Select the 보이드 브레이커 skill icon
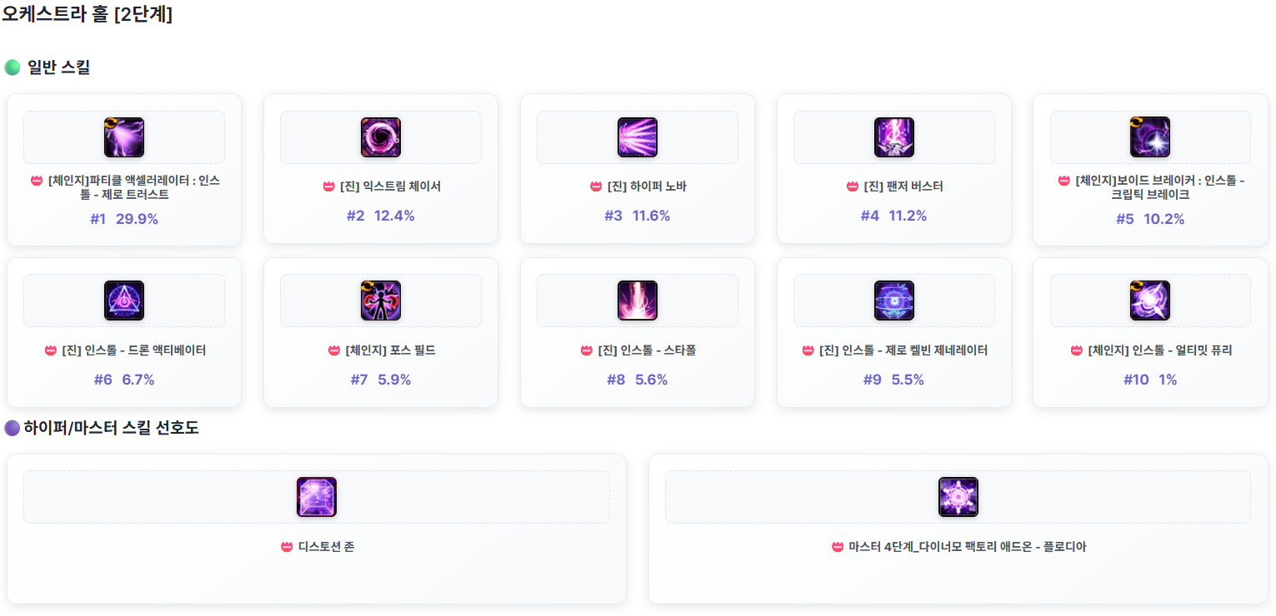Viewport: 1276px width, 616px height. pos(1150,137)
